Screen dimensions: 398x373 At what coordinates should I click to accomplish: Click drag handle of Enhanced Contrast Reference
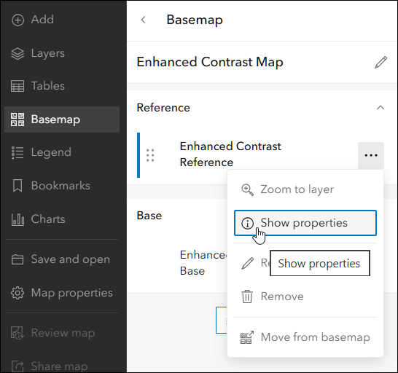point(150,155)
